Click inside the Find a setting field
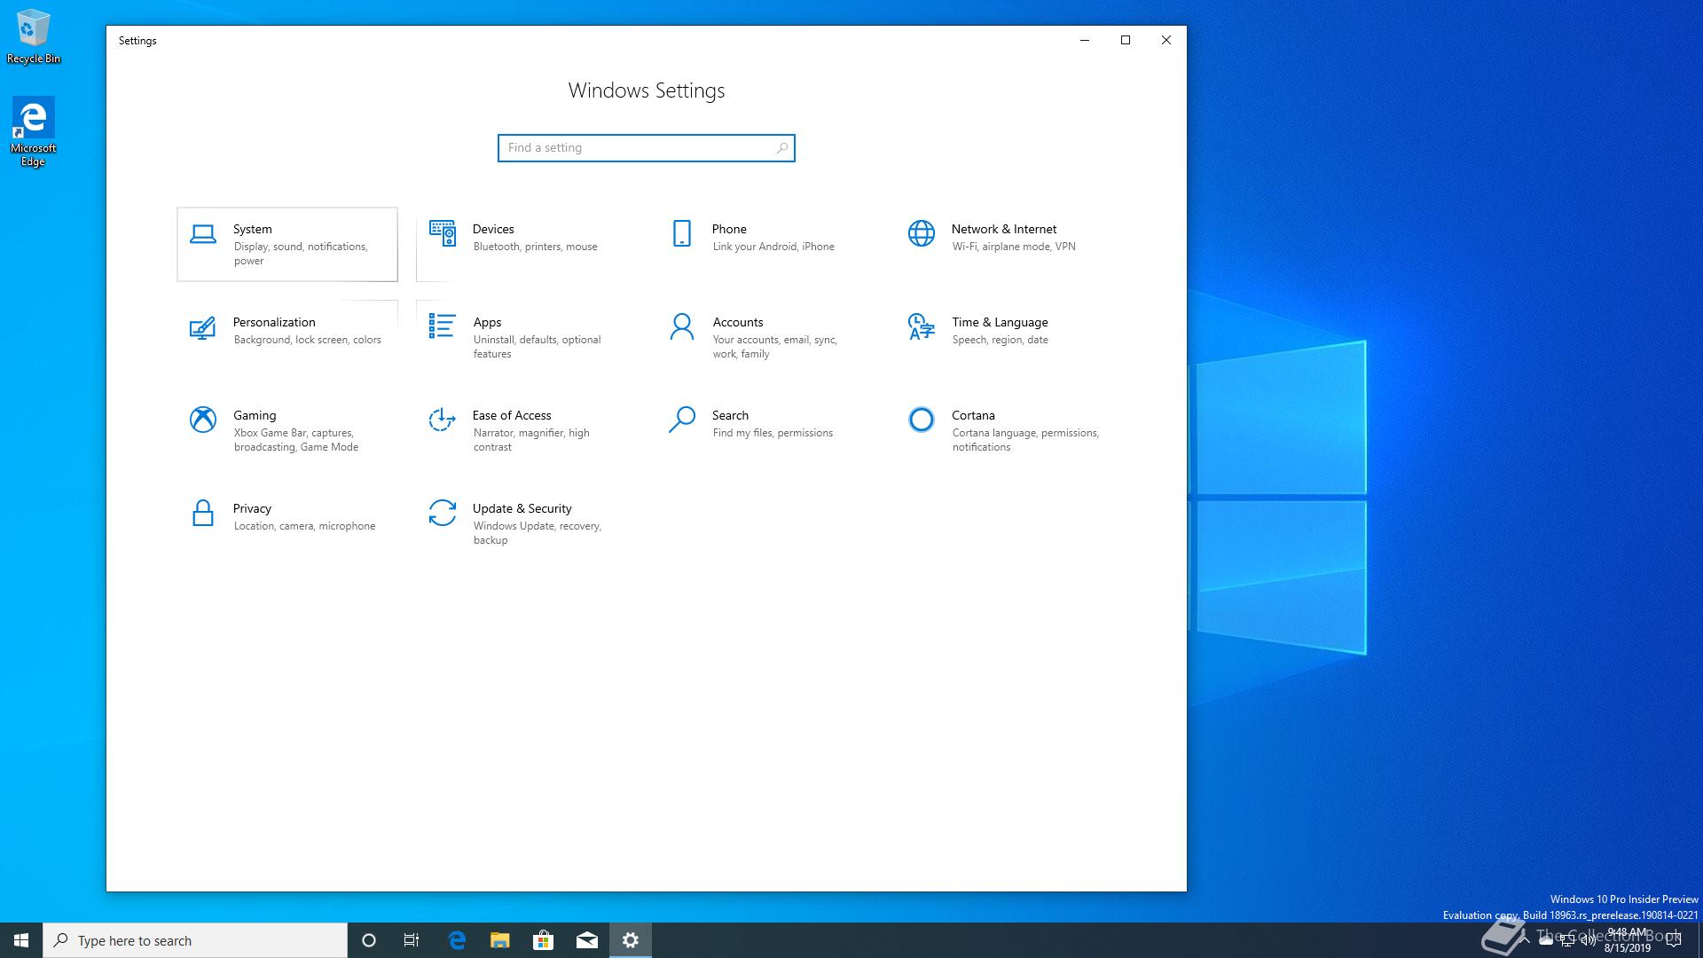The width and height of the screenshot is (1703, 958). click(x=646, y=148)
